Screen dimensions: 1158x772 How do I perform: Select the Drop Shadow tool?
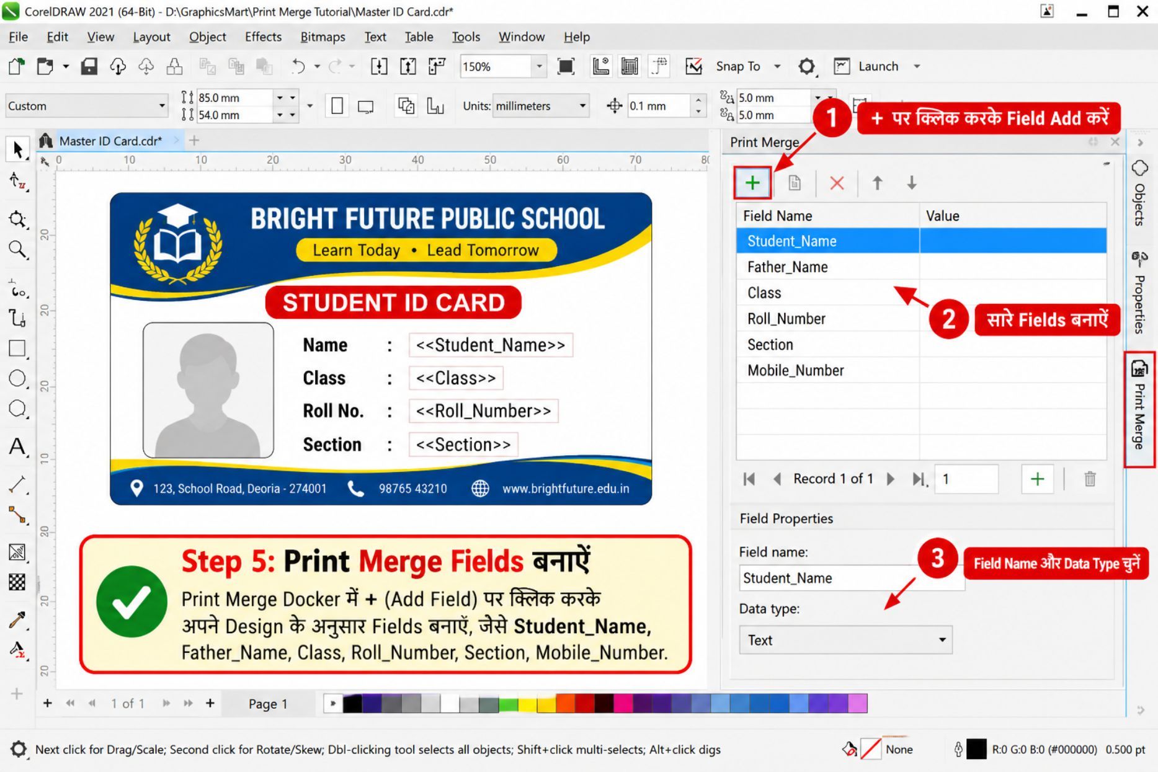[x=17, y=552]
